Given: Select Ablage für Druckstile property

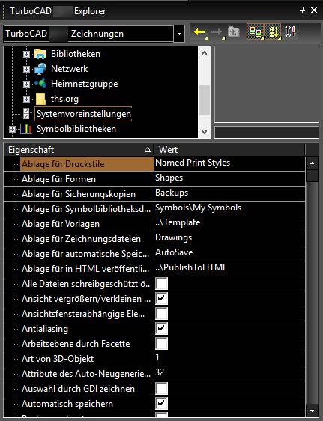Looking at the screenshot, I should click(87, 164).
